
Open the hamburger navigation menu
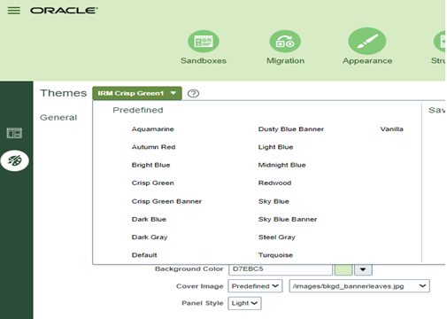(x=14, y=11)
